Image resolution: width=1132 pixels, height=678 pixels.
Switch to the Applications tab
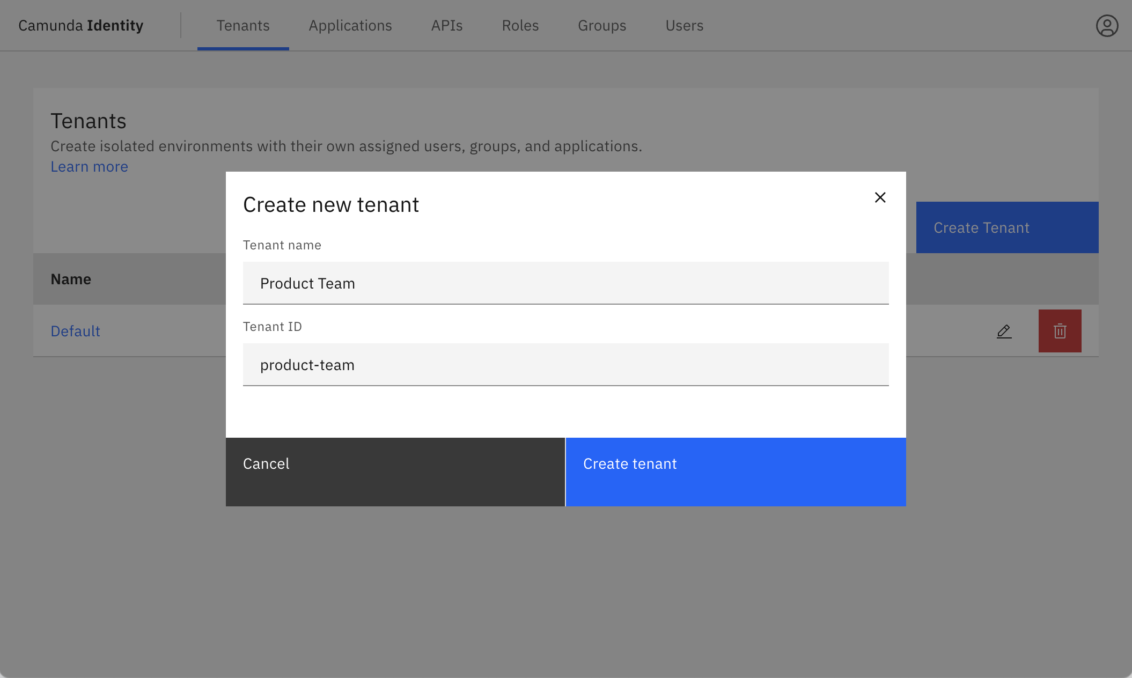pos(350,25)
